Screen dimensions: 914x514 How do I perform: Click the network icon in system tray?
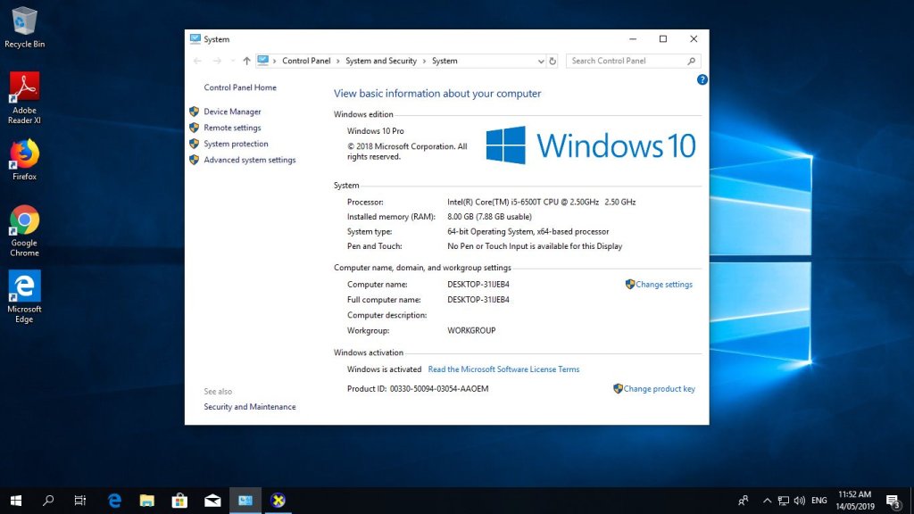(x=784, y=501)
